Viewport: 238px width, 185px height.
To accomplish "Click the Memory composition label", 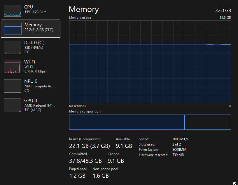I will click(85, 112).
